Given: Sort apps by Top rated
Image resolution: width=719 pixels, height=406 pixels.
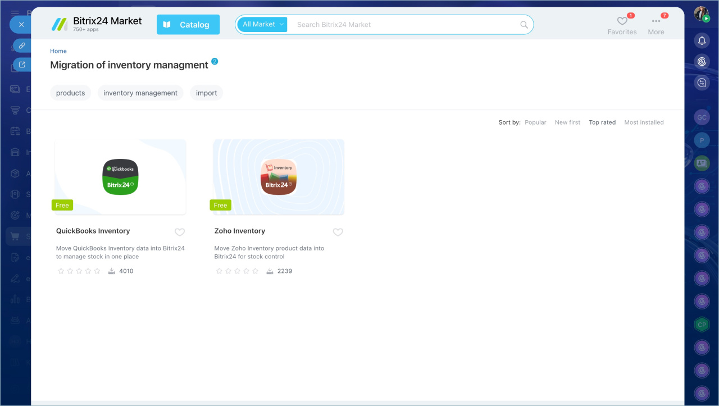Looking at the screenshot, I should tap(602, 122).
